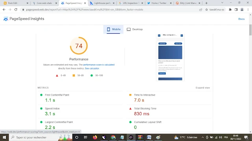The image size is (252, 141).
Task: Select the Desktop report tab
Action: 135,29
